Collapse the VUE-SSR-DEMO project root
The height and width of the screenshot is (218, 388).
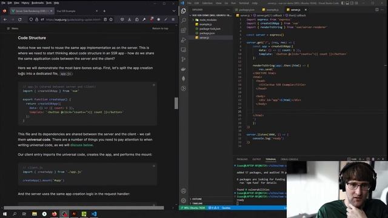[211, 15]
